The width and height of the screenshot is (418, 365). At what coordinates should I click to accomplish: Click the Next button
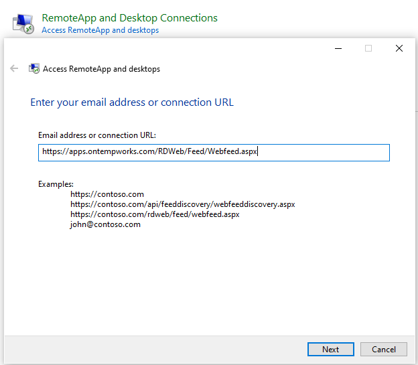point(330,349)
